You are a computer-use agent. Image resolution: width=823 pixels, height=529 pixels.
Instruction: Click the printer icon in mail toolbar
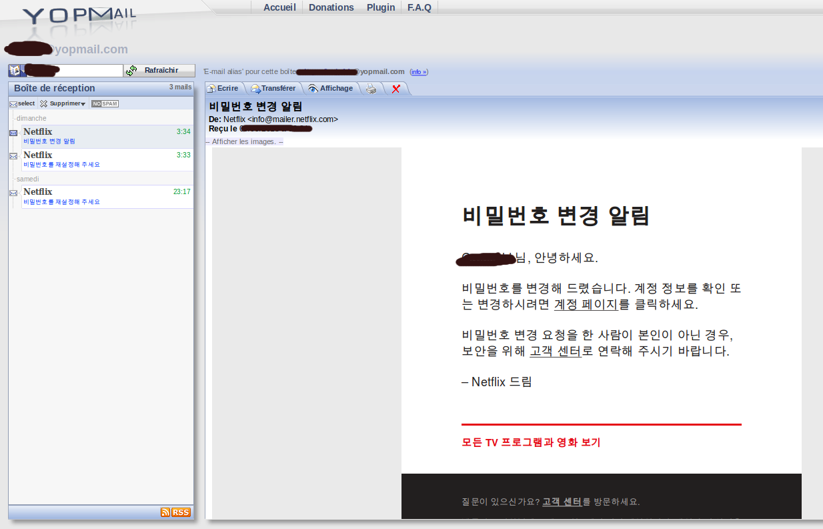[371, 89]
